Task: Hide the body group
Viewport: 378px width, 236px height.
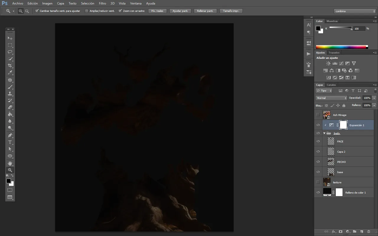Action: 318,133
